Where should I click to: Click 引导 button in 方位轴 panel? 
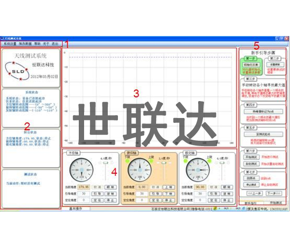98,193
